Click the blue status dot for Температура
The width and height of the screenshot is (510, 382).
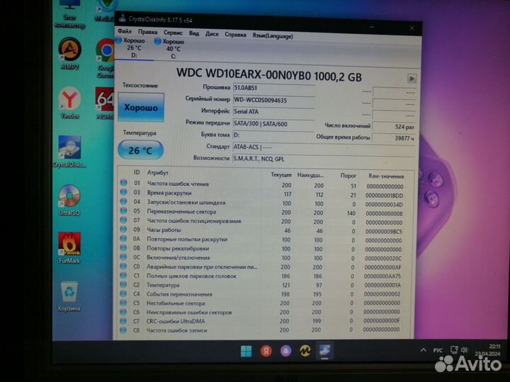click(125, 285)
